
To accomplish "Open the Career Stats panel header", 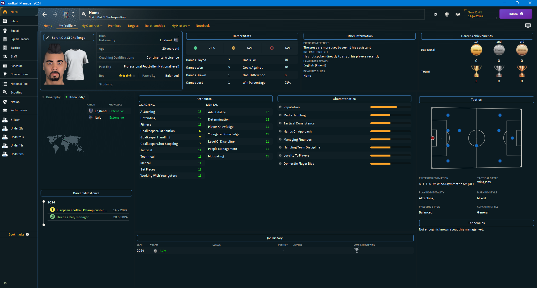I will (242, 36).
